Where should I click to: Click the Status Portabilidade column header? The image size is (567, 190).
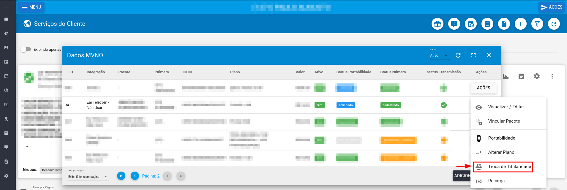354,72
